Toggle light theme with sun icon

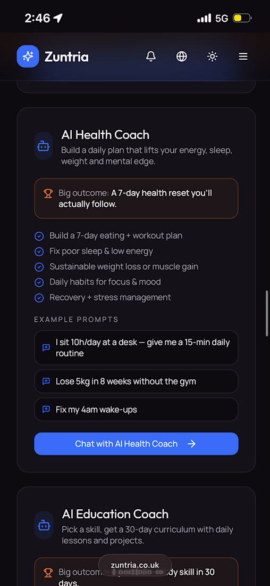click(213, 56)
